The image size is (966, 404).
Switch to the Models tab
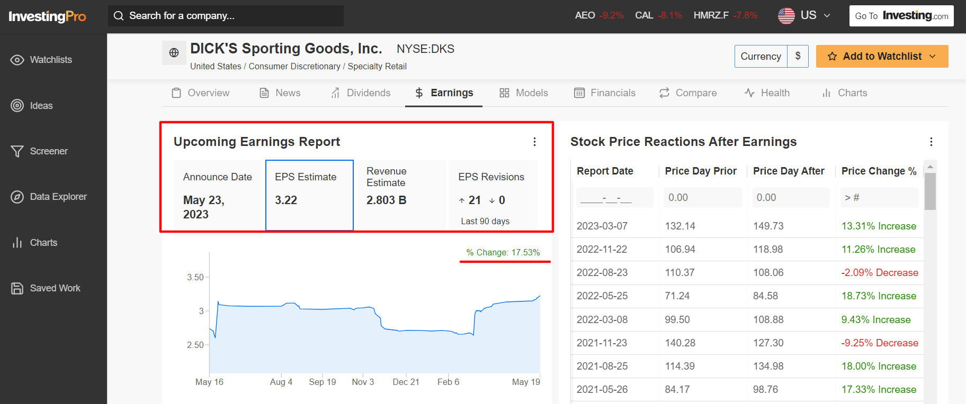click(524, 93)
